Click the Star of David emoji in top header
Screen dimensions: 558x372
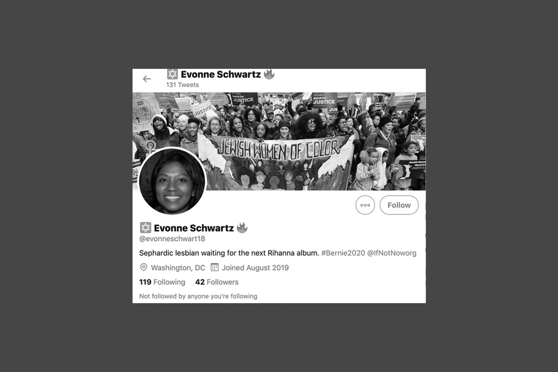[x=173, y=74]
